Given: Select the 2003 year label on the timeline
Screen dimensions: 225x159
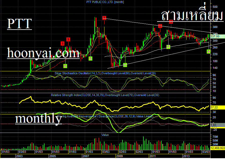Looking at the screenshot, I should [x=19, y=156].
